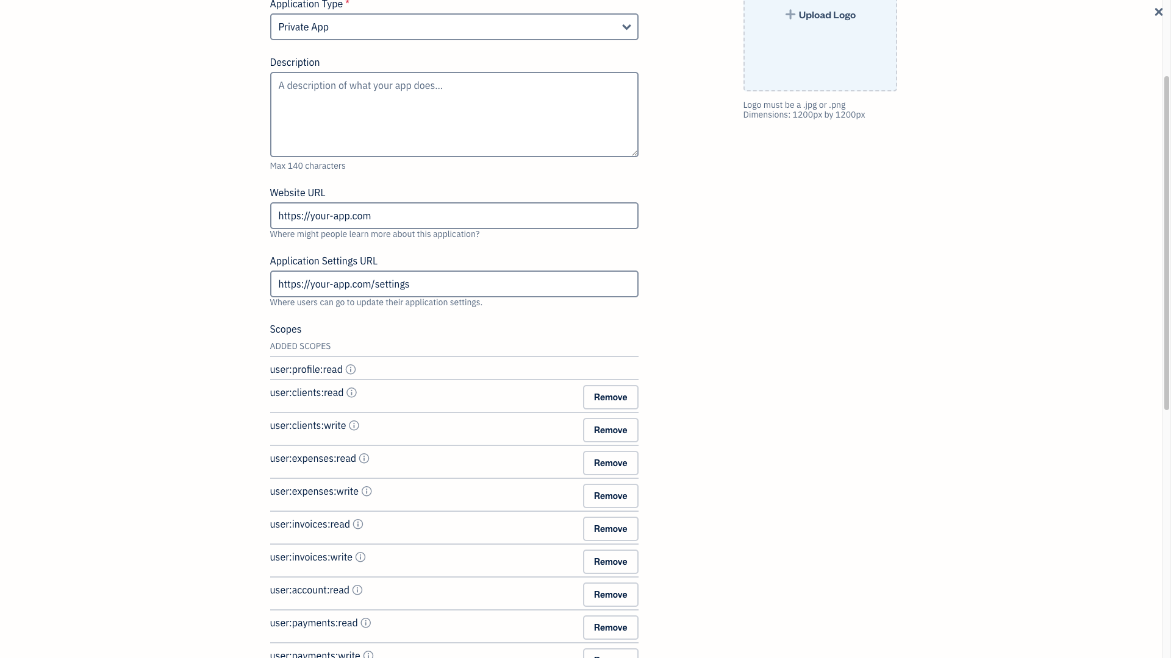This screenshot has height=658, width=1171.
Task: Remove the user:invoices:read scope
Action: (x=611, y=529)
